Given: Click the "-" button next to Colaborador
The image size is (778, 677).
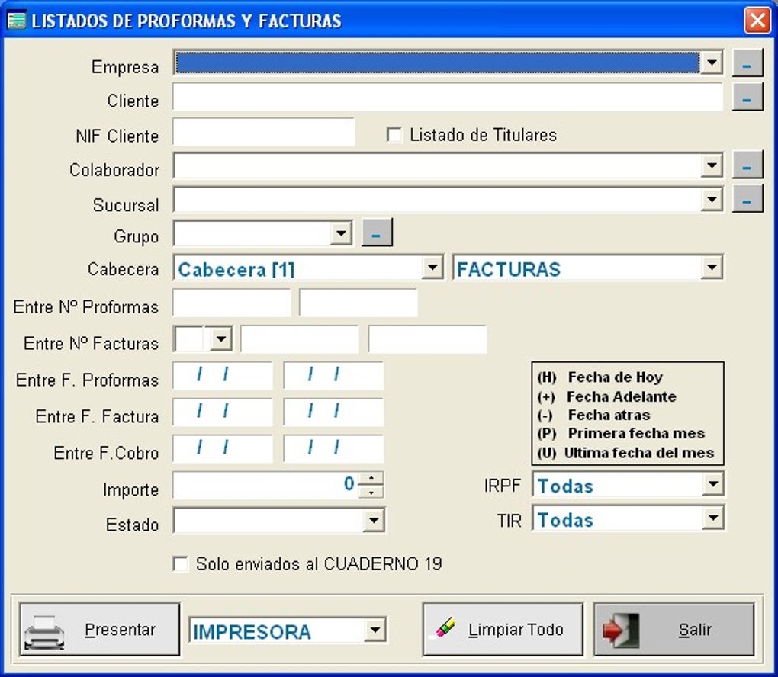Looking at the screenshot, I should click(747, 163).
